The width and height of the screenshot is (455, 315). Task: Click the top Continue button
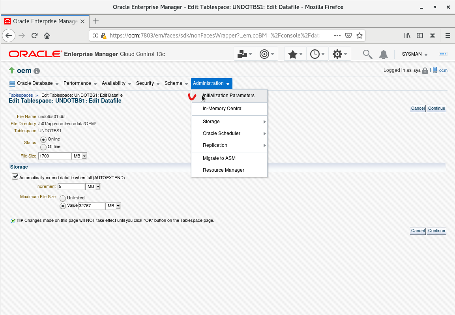coord(436,108)
